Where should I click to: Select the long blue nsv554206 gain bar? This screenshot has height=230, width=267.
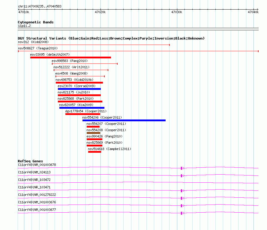tap(124, 120)
